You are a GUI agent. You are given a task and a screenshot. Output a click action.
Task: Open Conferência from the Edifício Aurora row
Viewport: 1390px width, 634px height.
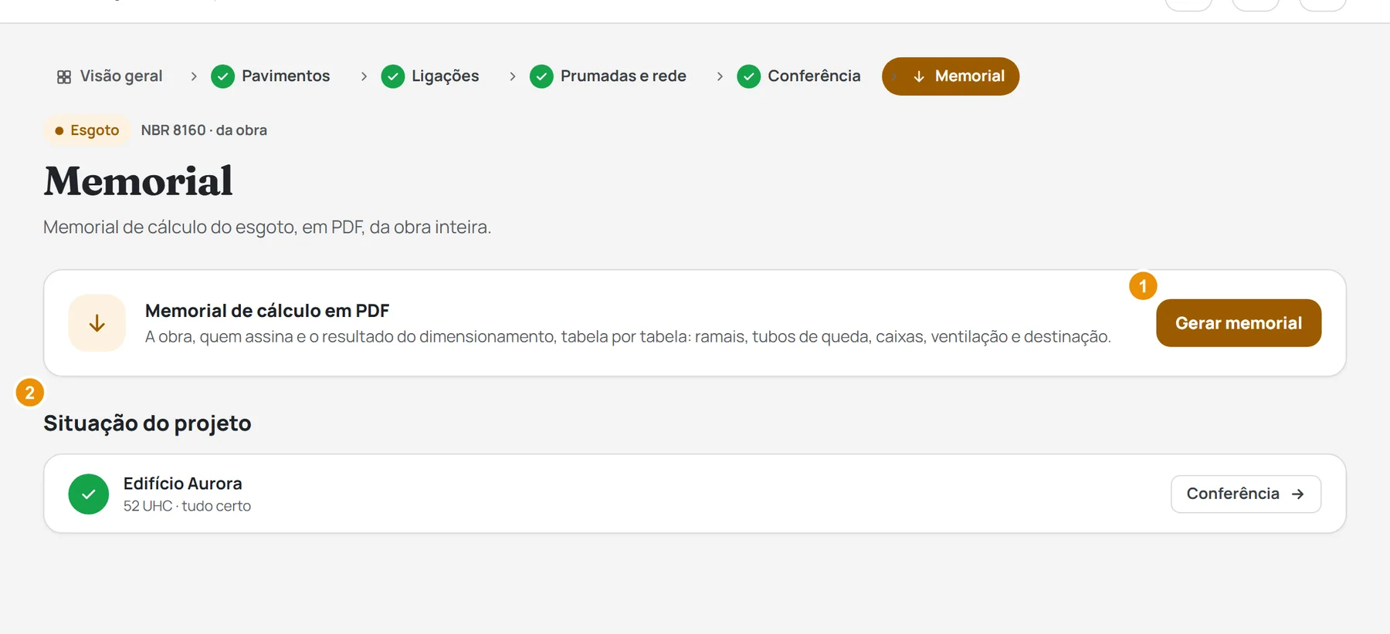[x=1246, y=494]
